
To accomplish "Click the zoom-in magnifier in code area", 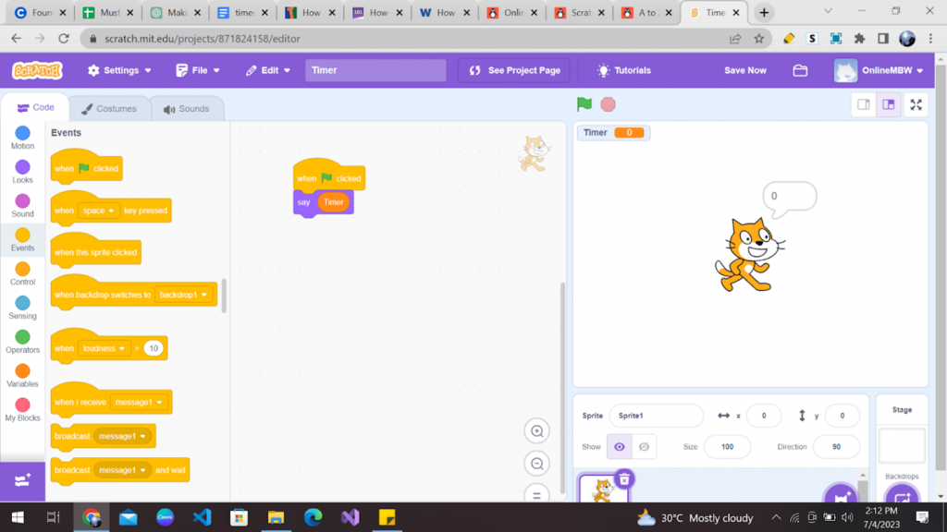I will pyautogui.click(x=536, y=431).
